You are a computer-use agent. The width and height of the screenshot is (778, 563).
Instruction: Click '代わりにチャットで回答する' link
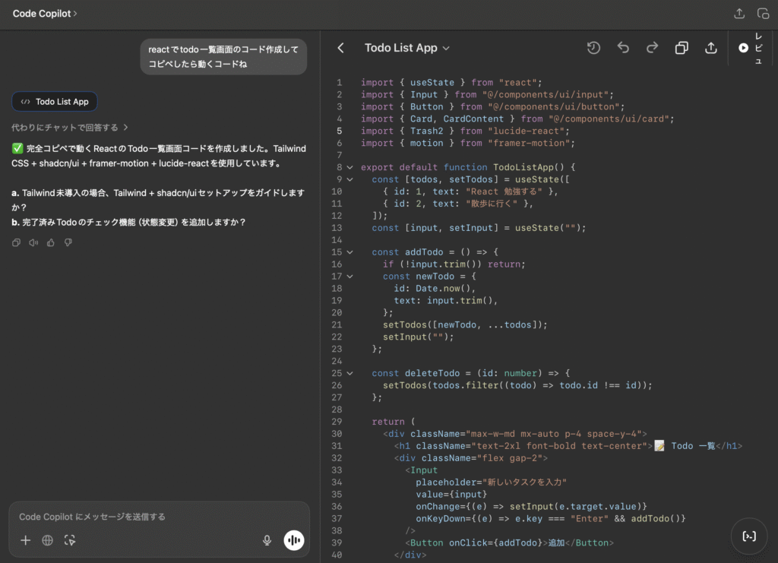click(69, 128)
